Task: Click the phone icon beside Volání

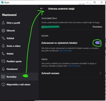Action: 3,54
